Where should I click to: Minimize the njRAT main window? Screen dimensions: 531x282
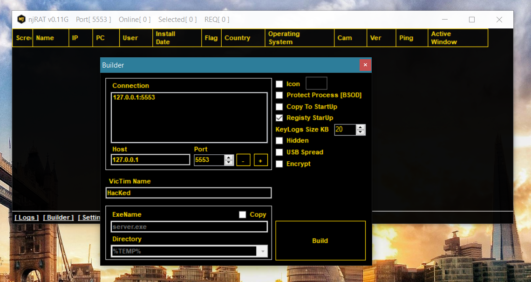click(445, 20)
